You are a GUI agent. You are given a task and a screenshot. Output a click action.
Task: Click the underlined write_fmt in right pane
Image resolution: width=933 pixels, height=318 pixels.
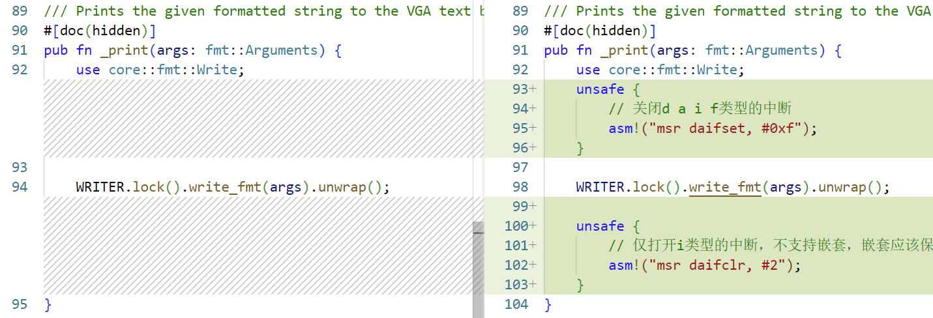click(x=725, y=187)
